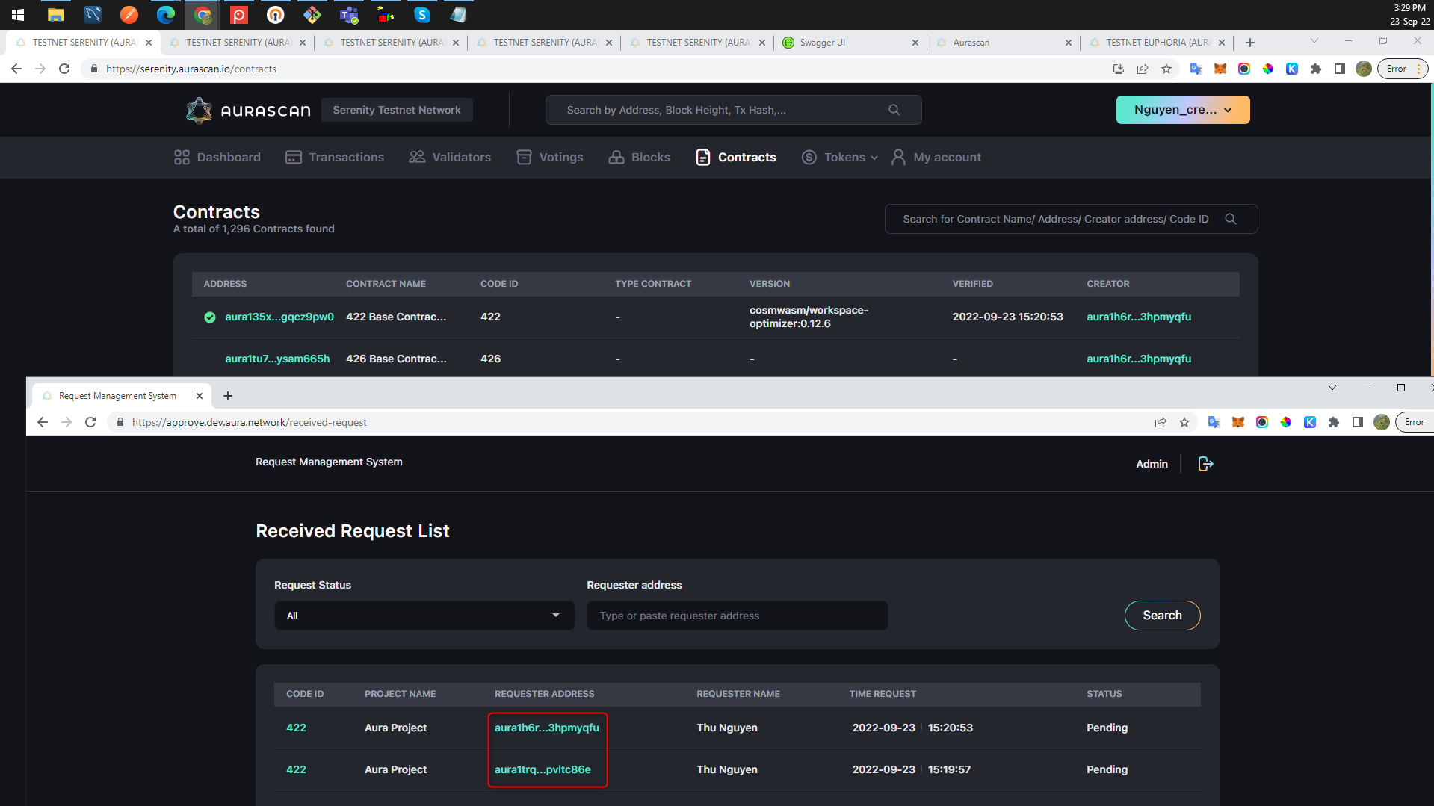
Task: Select the Dashboard icon in Aurascan navigation
Action: pos(182,157)
